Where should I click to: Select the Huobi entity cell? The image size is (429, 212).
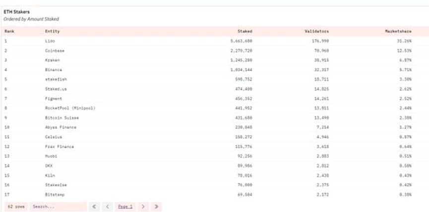click(51, 156)
